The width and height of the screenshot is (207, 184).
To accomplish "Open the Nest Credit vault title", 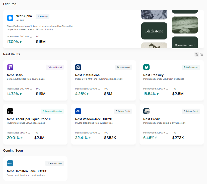I will (x=152, y=119).
